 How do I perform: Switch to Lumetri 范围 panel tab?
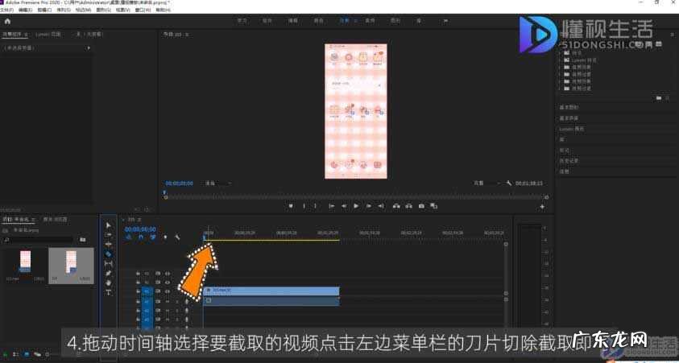tap(48, 34)
